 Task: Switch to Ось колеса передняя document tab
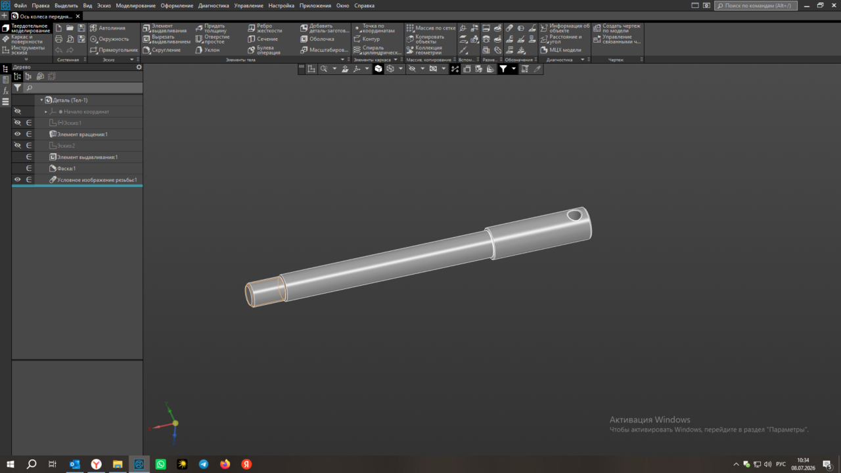[44, 16]
